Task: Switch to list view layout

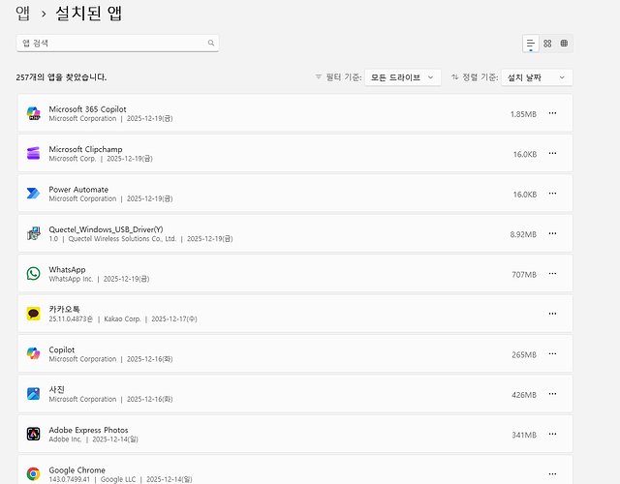Action: 530,44
